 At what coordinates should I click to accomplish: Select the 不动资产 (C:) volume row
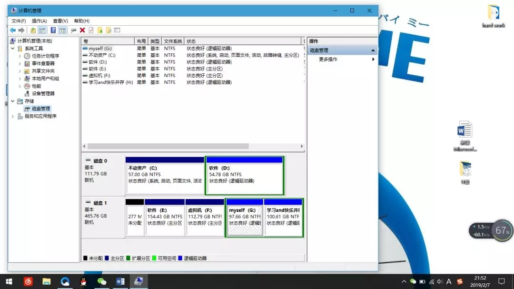coord(193,55)
